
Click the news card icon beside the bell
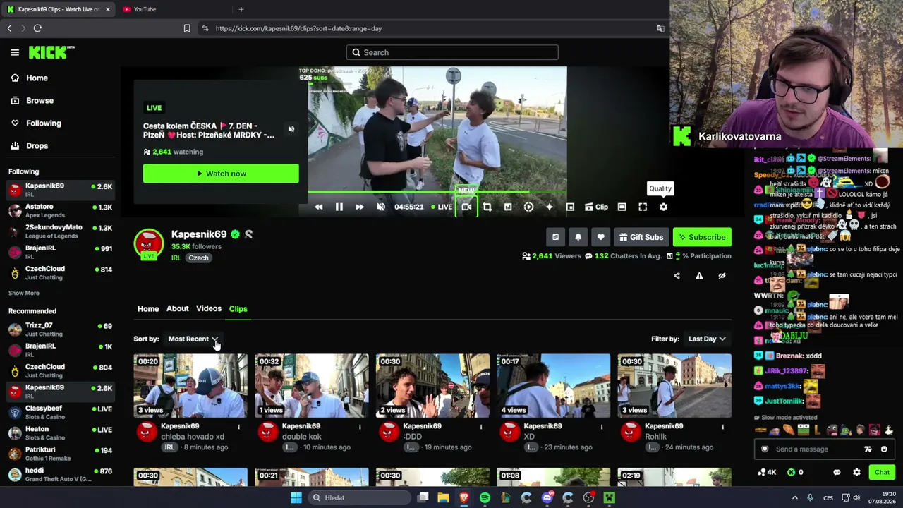pos(555,237)
